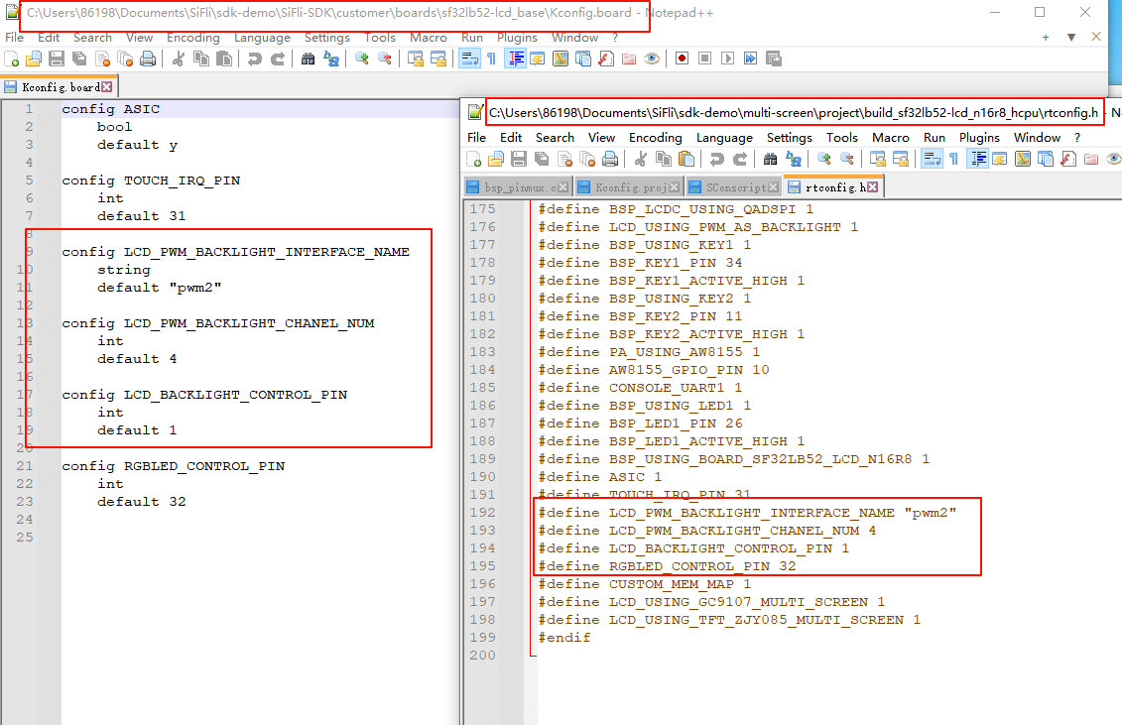Toggle show all characters in rtconfig.h window

coord(953,159)
